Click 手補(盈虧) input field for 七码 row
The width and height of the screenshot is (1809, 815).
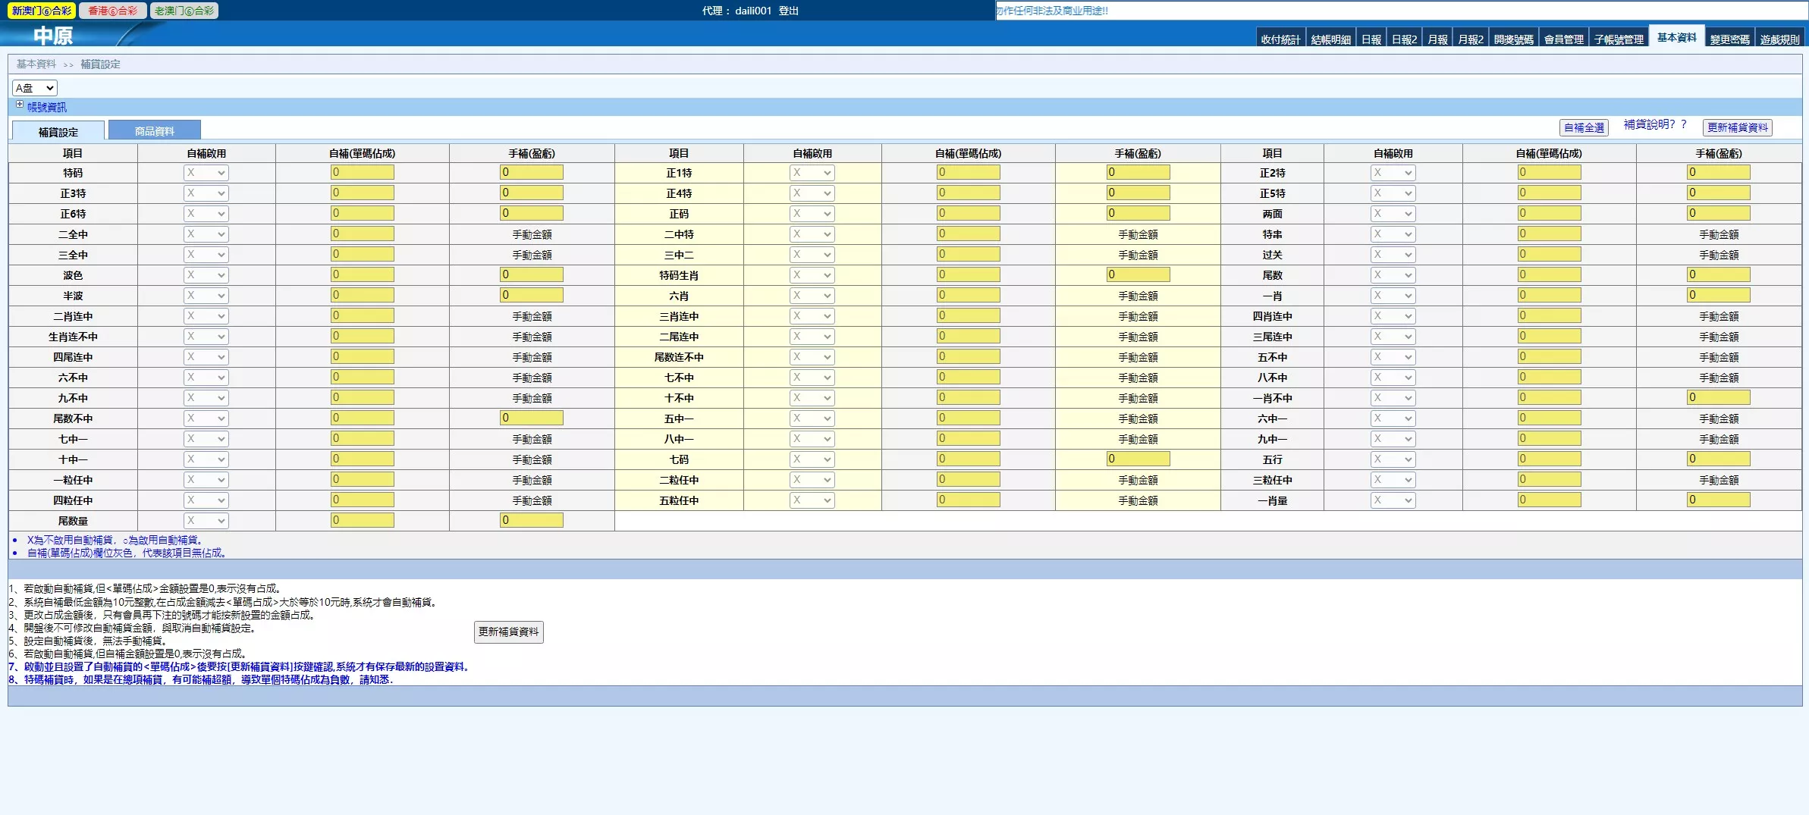(1138, 459)
